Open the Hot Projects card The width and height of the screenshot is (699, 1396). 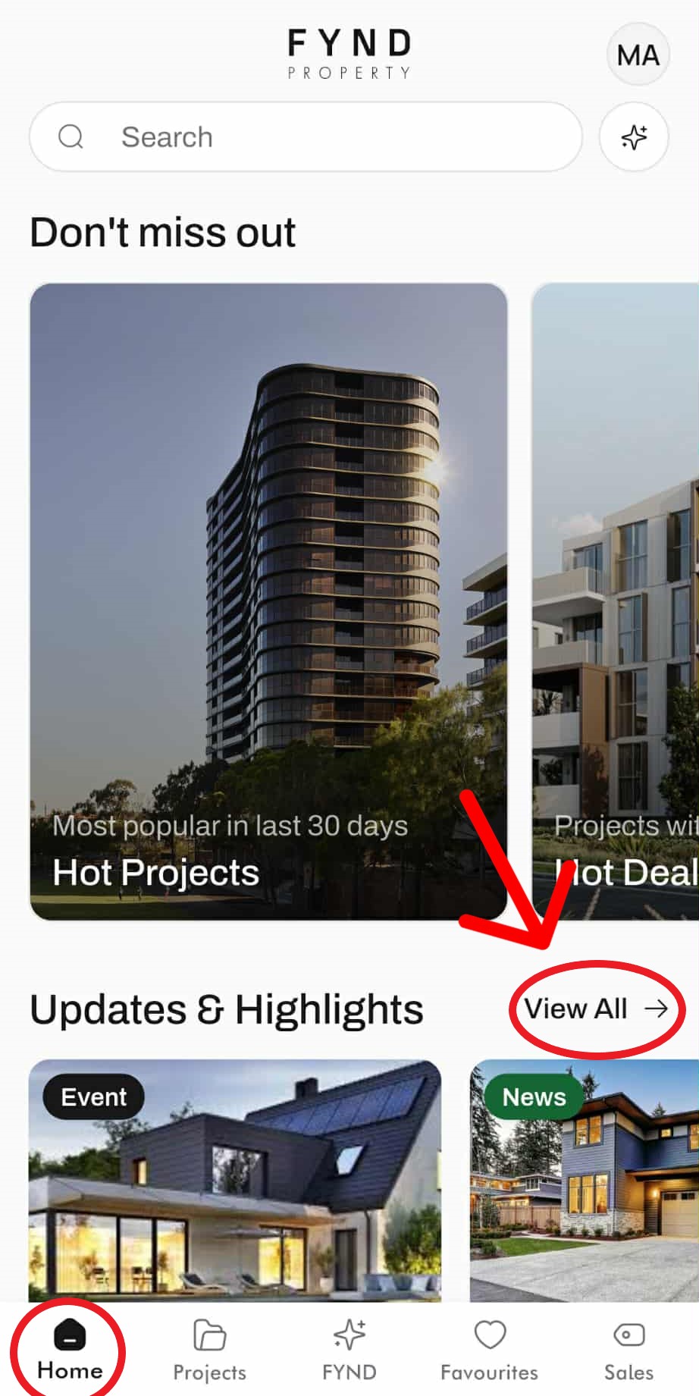(268, 601)
